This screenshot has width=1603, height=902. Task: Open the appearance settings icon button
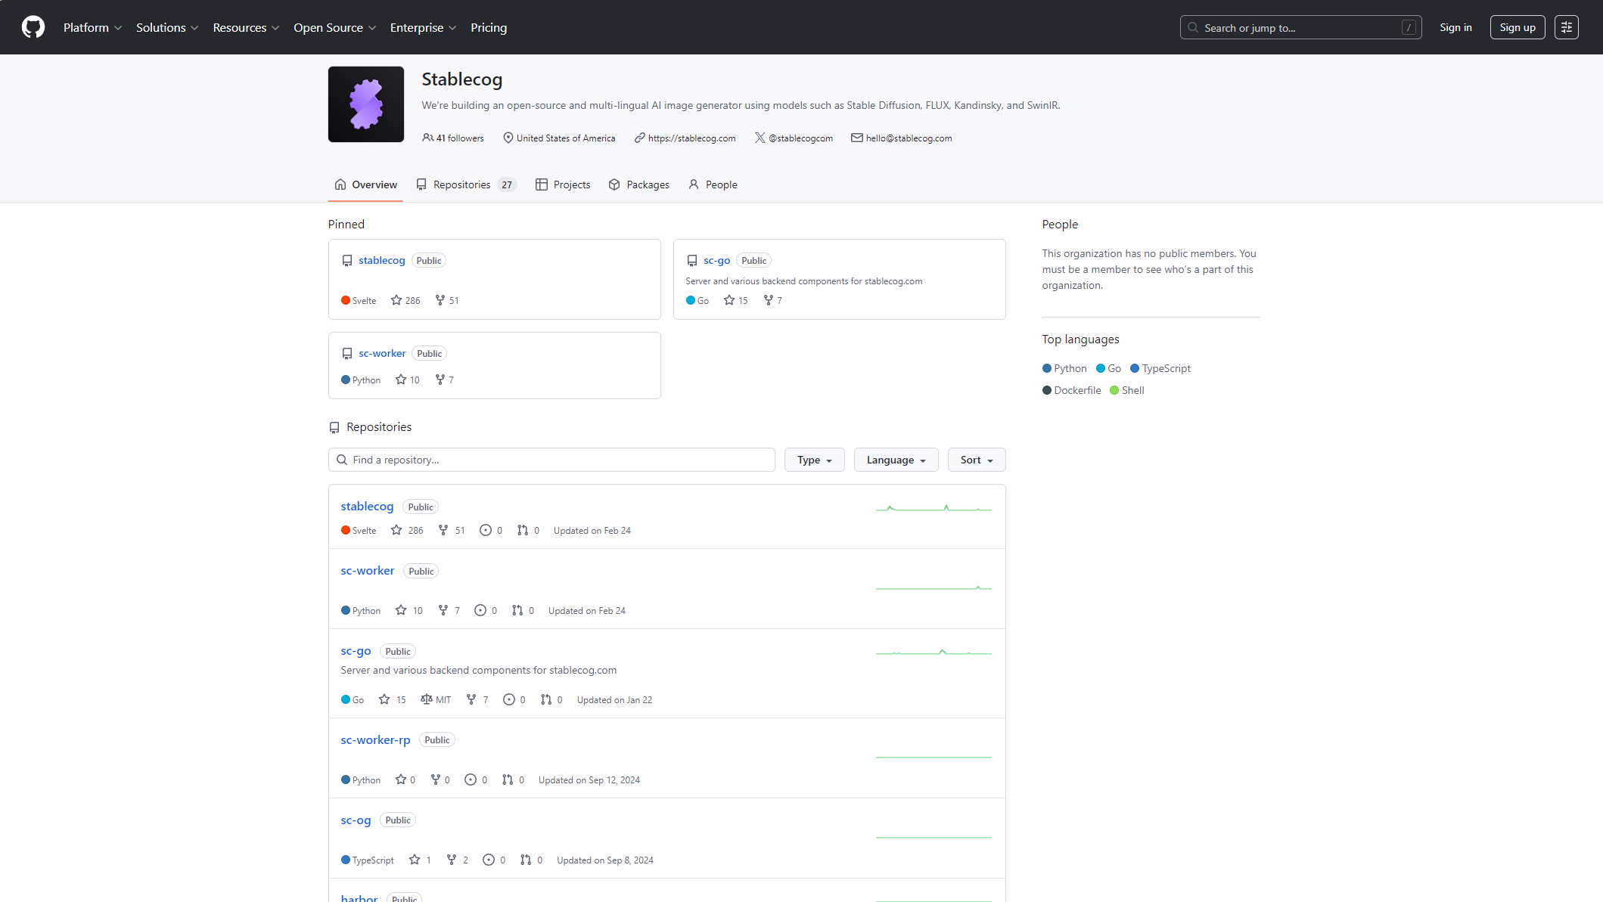[x=1566, y=27]
